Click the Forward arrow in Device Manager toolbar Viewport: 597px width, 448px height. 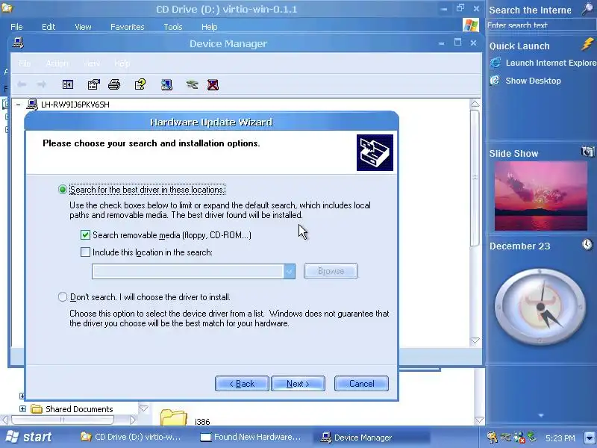click(x=42, y=84)
